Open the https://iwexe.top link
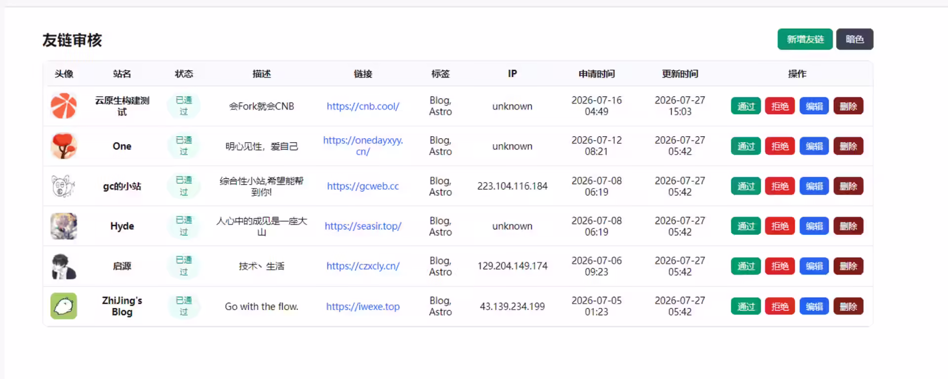The image size is (948, 379). pos(363,306)
